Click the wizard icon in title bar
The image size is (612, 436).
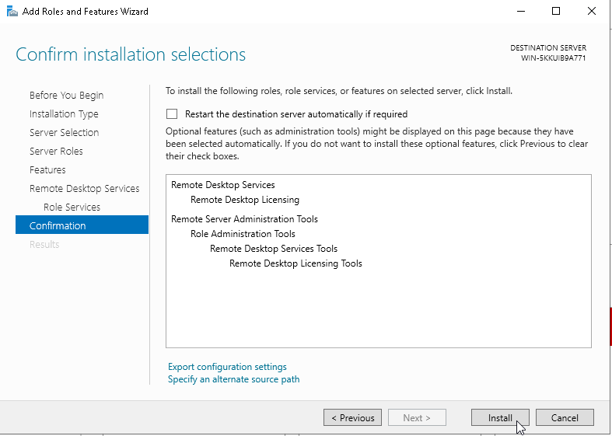click(x=12, y=11)
